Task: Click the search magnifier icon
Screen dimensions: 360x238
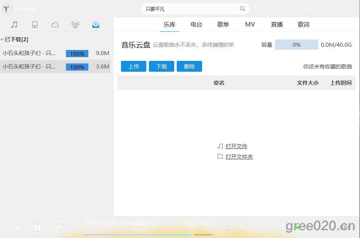Action: click(243, 9)
